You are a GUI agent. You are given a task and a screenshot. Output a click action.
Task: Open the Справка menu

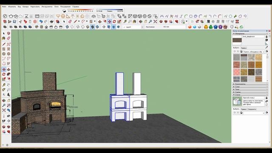[76, 7]
